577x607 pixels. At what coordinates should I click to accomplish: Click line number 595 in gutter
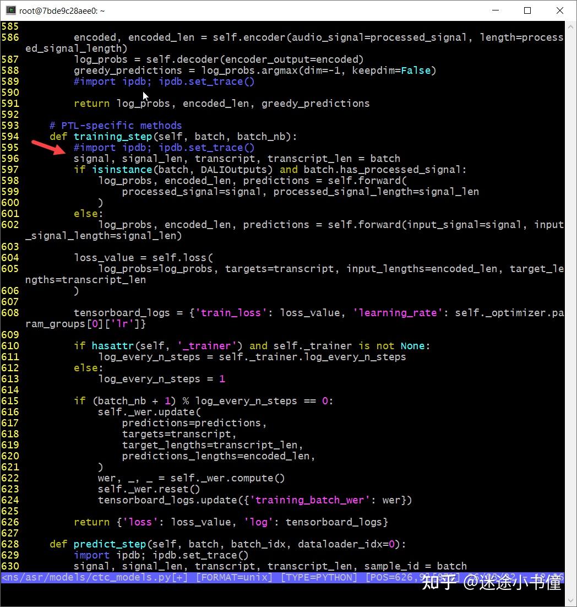[x=10, y=148]
